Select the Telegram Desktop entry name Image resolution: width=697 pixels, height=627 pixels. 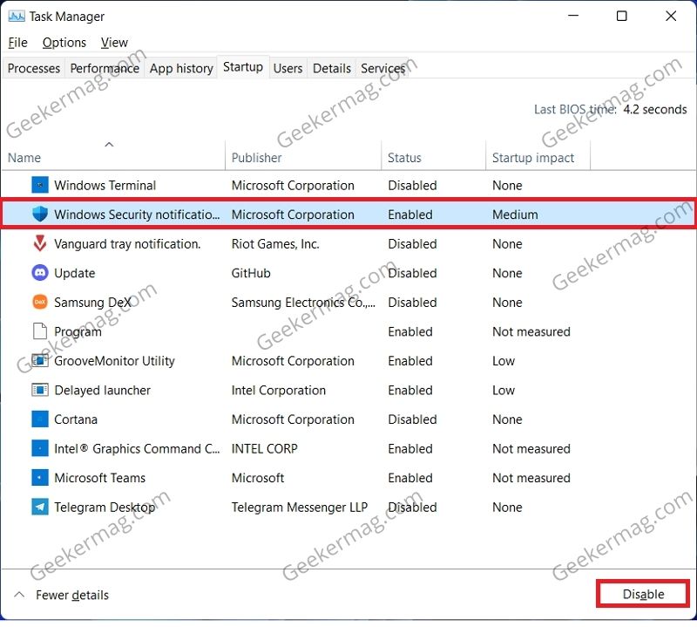[x=105, y=507]
